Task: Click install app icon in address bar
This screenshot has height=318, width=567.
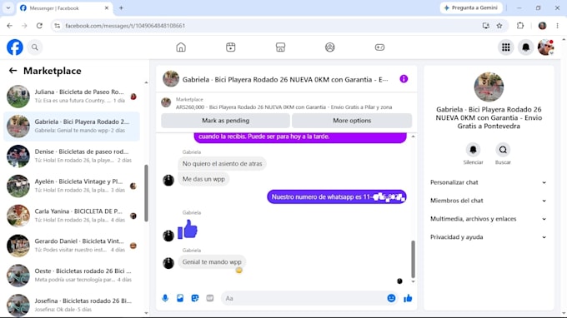Action: [485, 26]
